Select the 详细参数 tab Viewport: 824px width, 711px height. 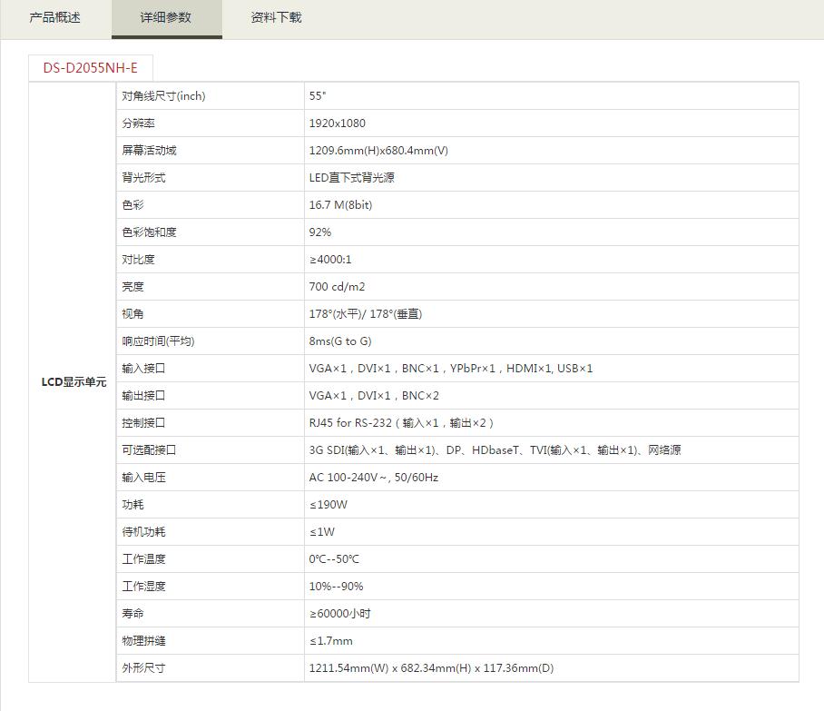click(x=166, y=18)
